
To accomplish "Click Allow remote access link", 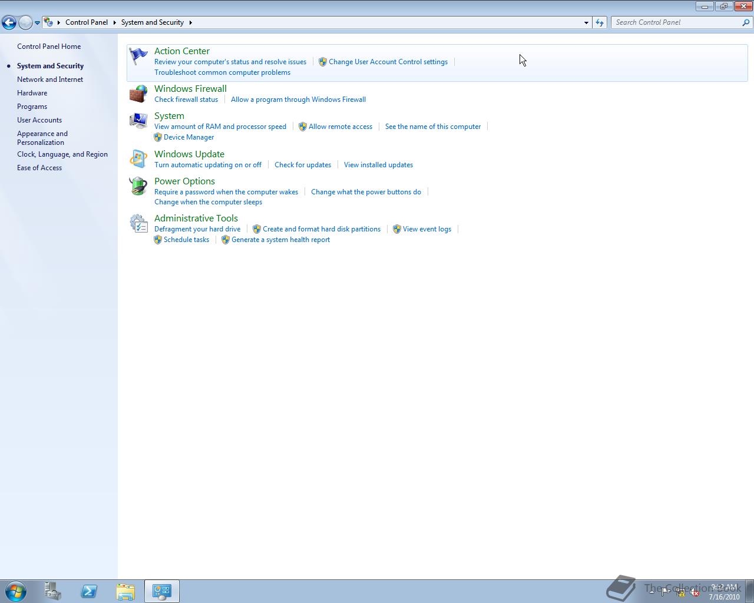I will [x=340, y=127].
